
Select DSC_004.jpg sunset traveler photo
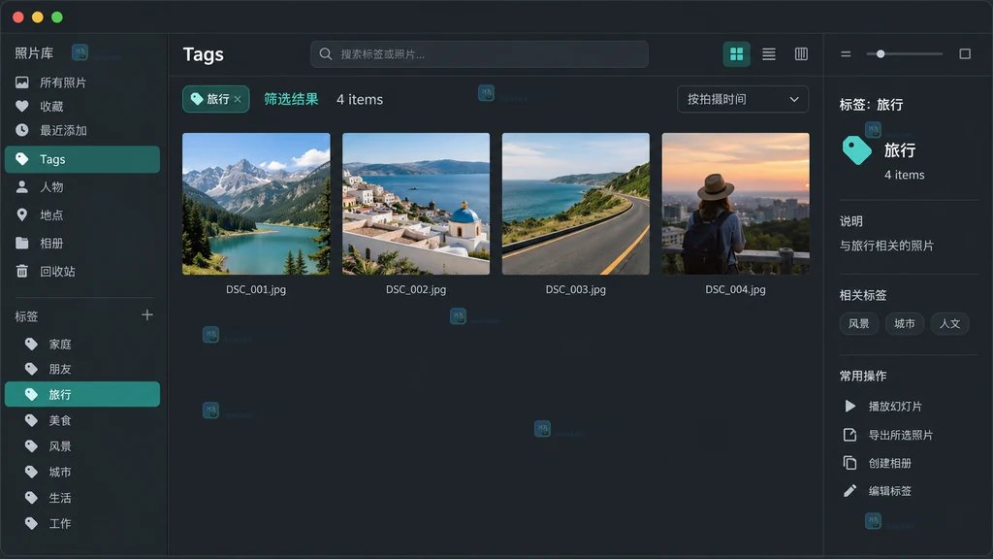pyautogui.click(x=735, y=204)
